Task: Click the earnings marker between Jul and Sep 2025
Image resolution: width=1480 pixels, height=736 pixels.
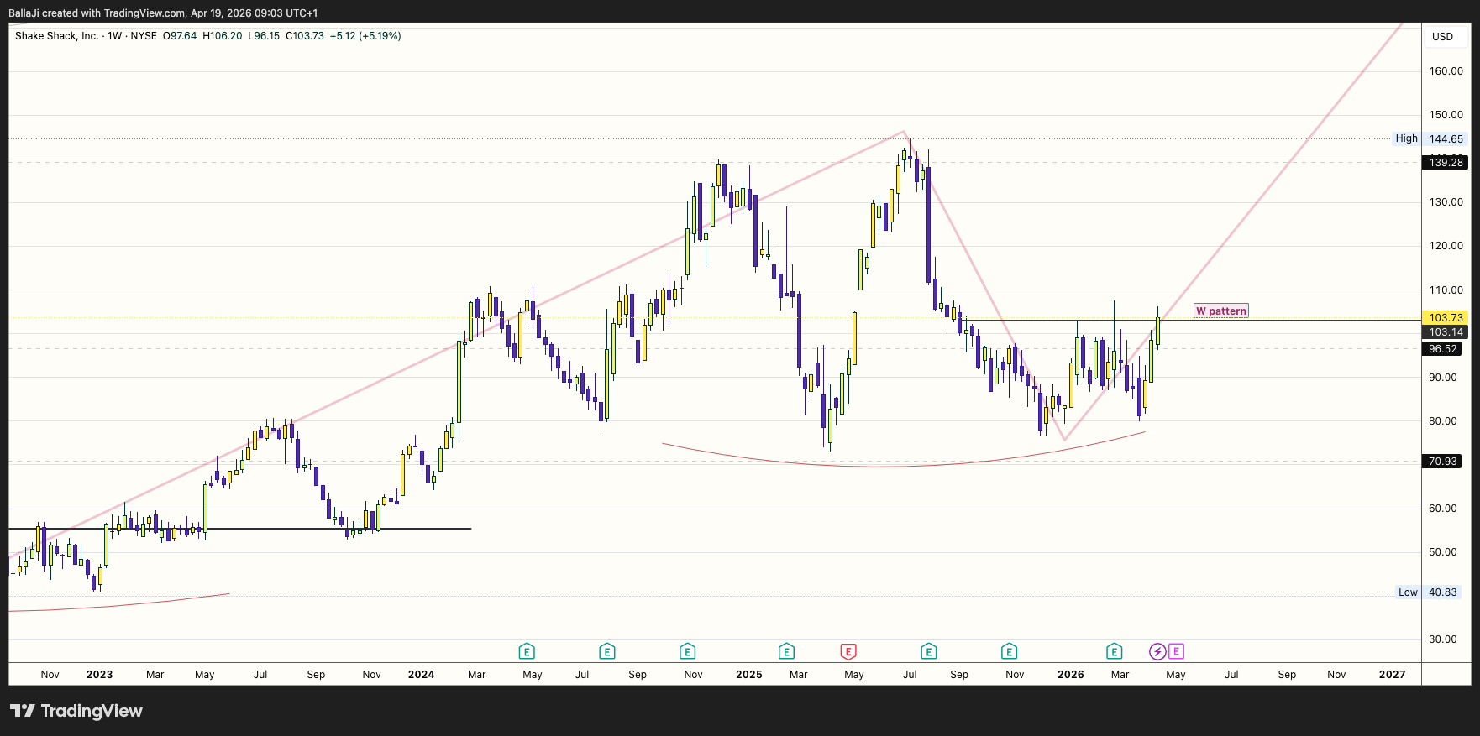Action: (x=929, y=651)
